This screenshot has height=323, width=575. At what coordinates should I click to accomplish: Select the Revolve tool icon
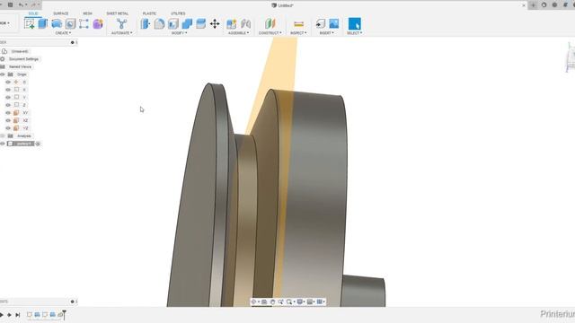pyautogui.click(x=57, y=24)
